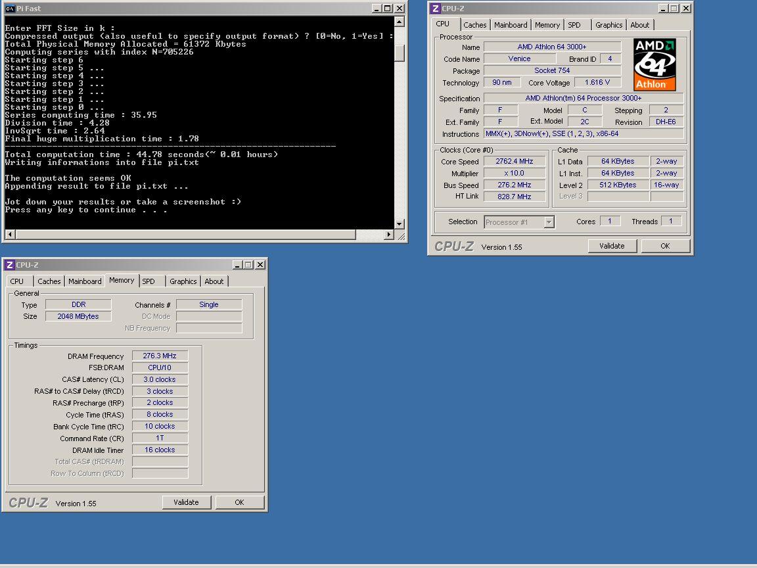Image resolution: width=757 pixels, height=568 pixels.
Task: Click the Pi Fast horizontal scrollbar thumb
Action: 185,234
